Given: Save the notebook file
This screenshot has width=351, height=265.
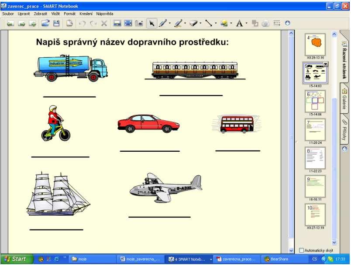Looking at the screenshot, I should [56, 23].
